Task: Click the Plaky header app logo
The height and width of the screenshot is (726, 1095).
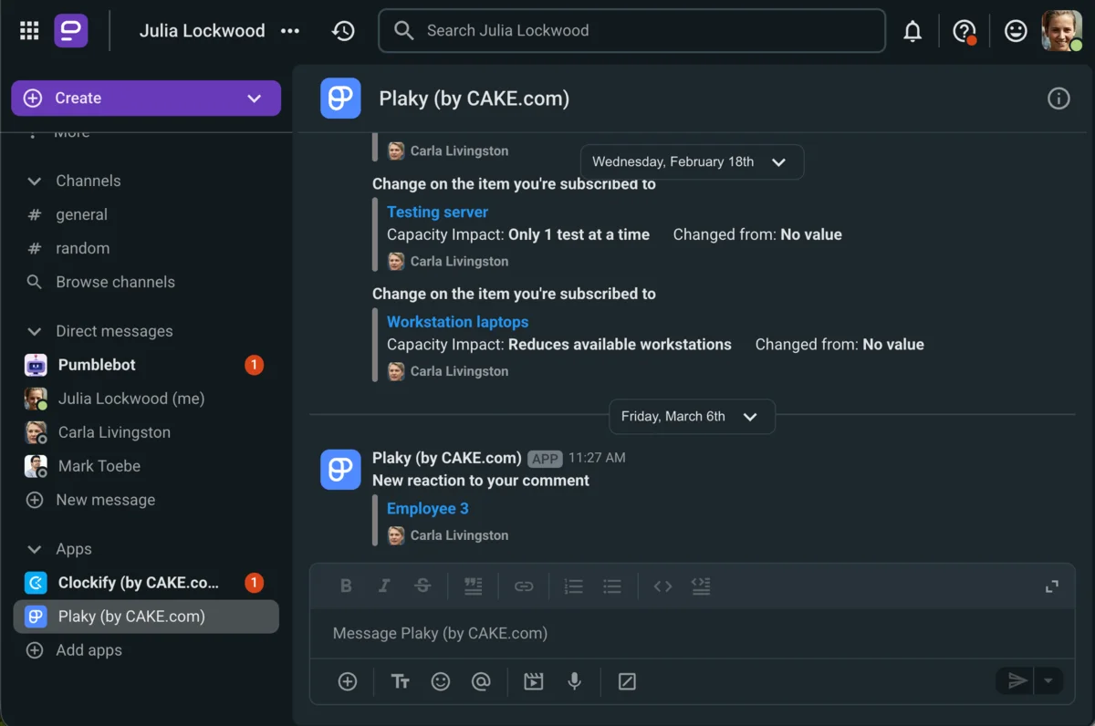Action: pos(340,99)
